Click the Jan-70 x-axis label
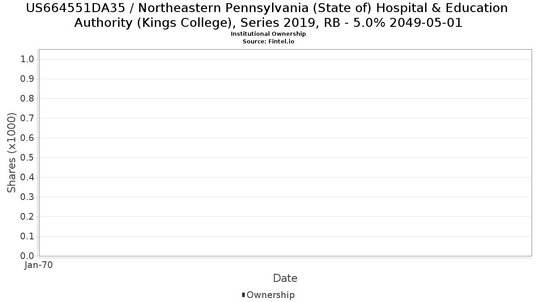Image resolution: width=537 pixels, height=302 pixels. click(x=39, y=265)
